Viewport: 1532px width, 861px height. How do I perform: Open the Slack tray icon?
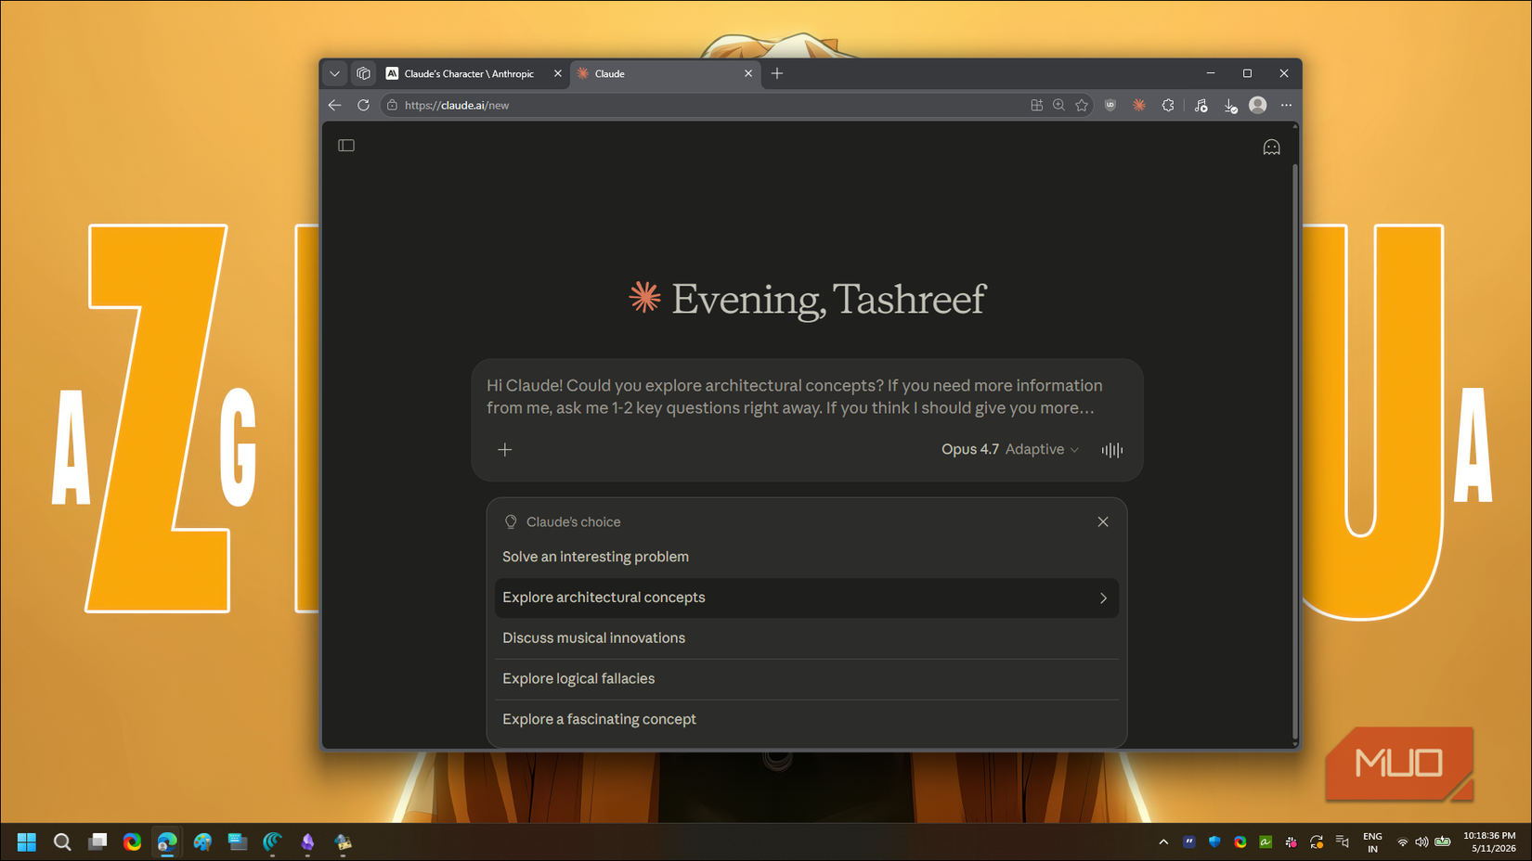point(1291,842)
